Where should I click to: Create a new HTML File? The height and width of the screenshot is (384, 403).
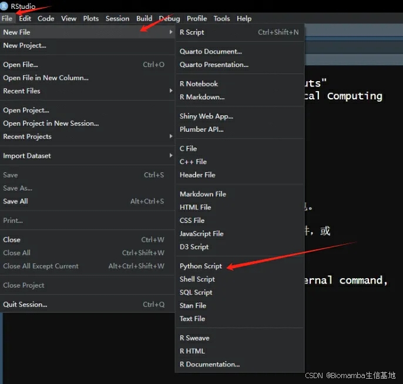click(x=240, y=208)
